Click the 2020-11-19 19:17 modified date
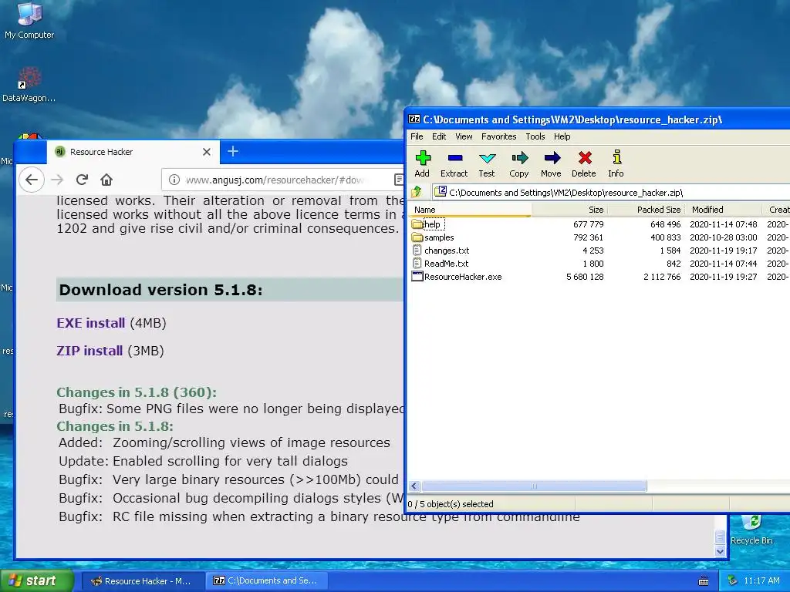 pos(723,251)
